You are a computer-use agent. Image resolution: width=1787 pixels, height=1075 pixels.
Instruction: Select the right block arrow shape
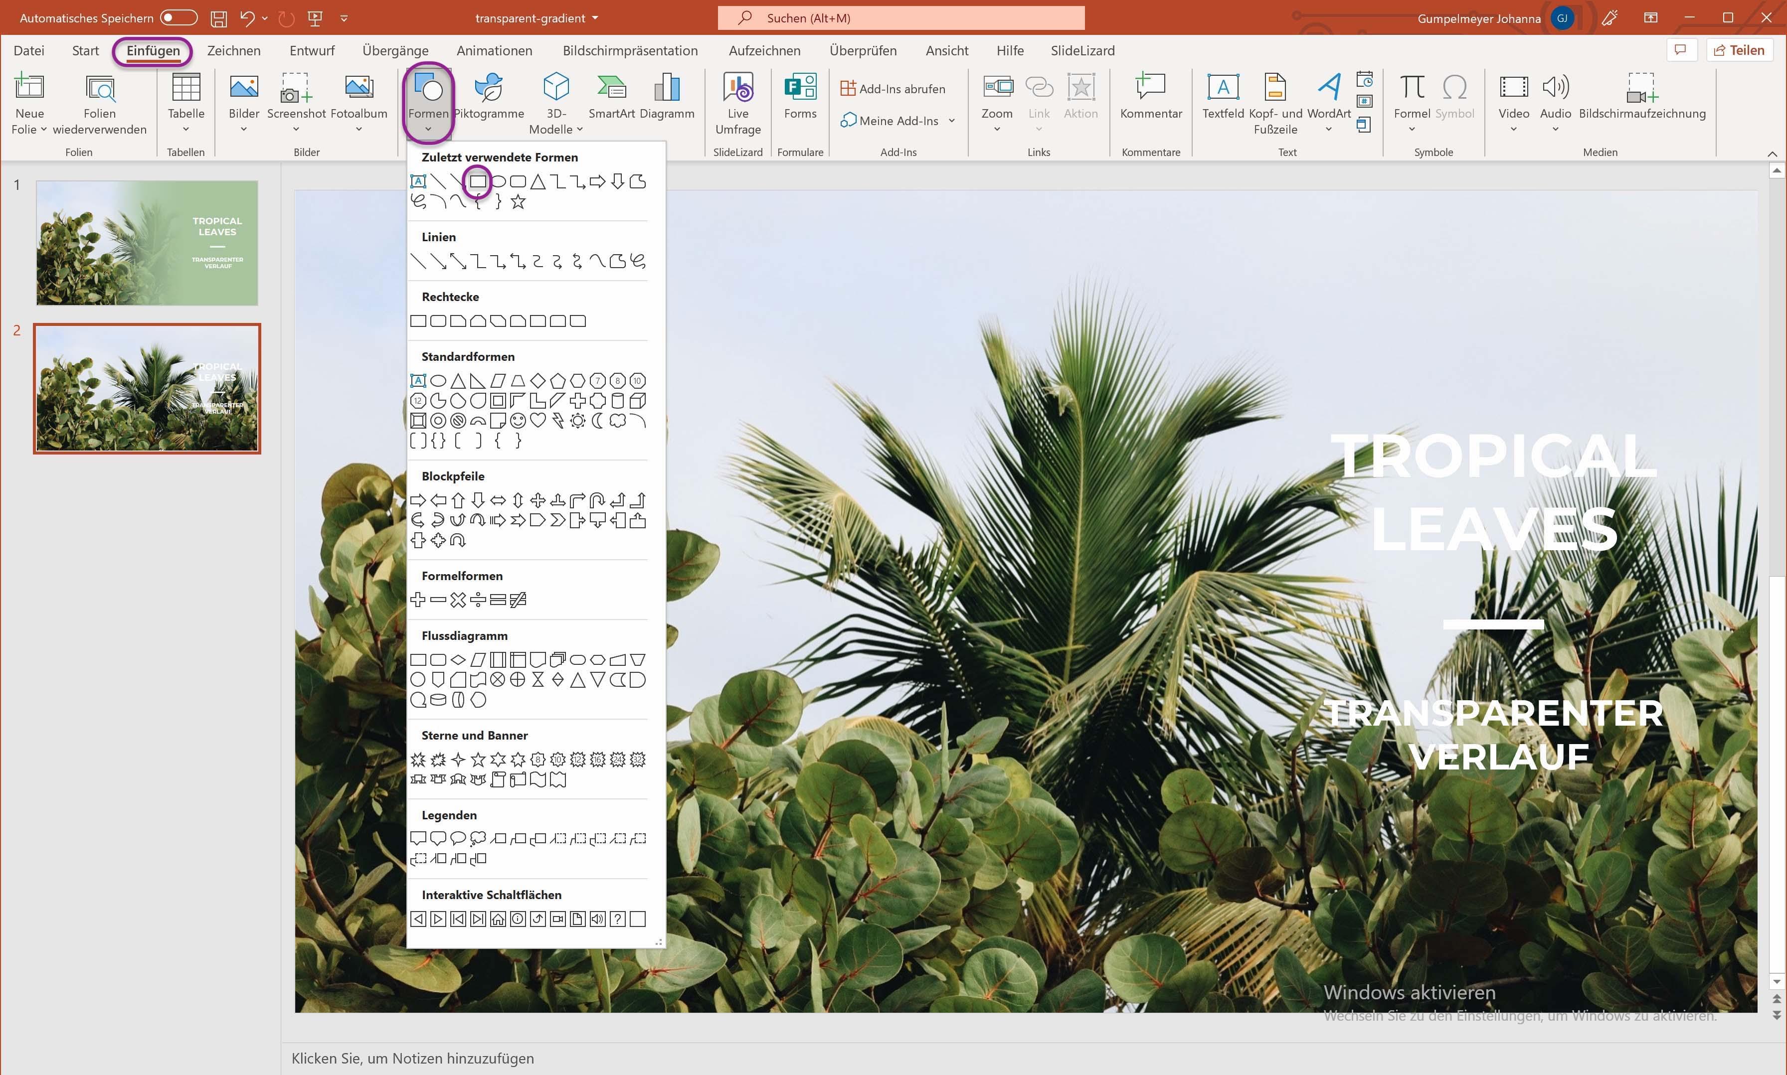(x=418, y=500)
